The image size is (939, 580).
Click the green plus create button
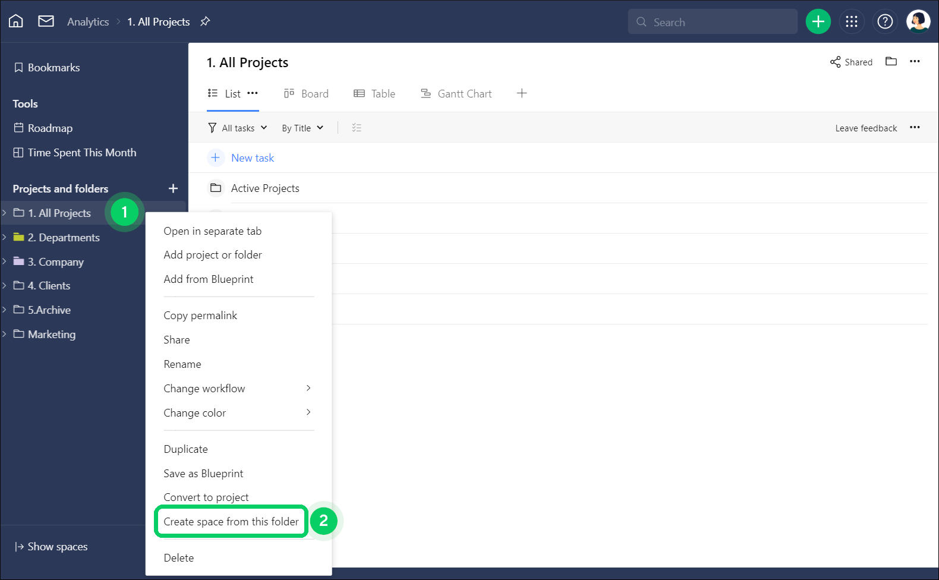[818, 22]
